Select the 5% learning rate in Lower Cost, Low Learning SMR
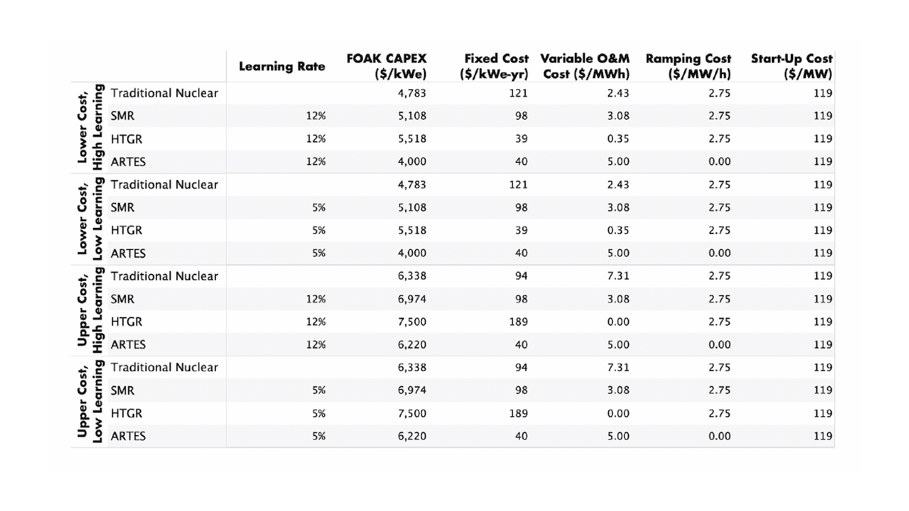 319,207
